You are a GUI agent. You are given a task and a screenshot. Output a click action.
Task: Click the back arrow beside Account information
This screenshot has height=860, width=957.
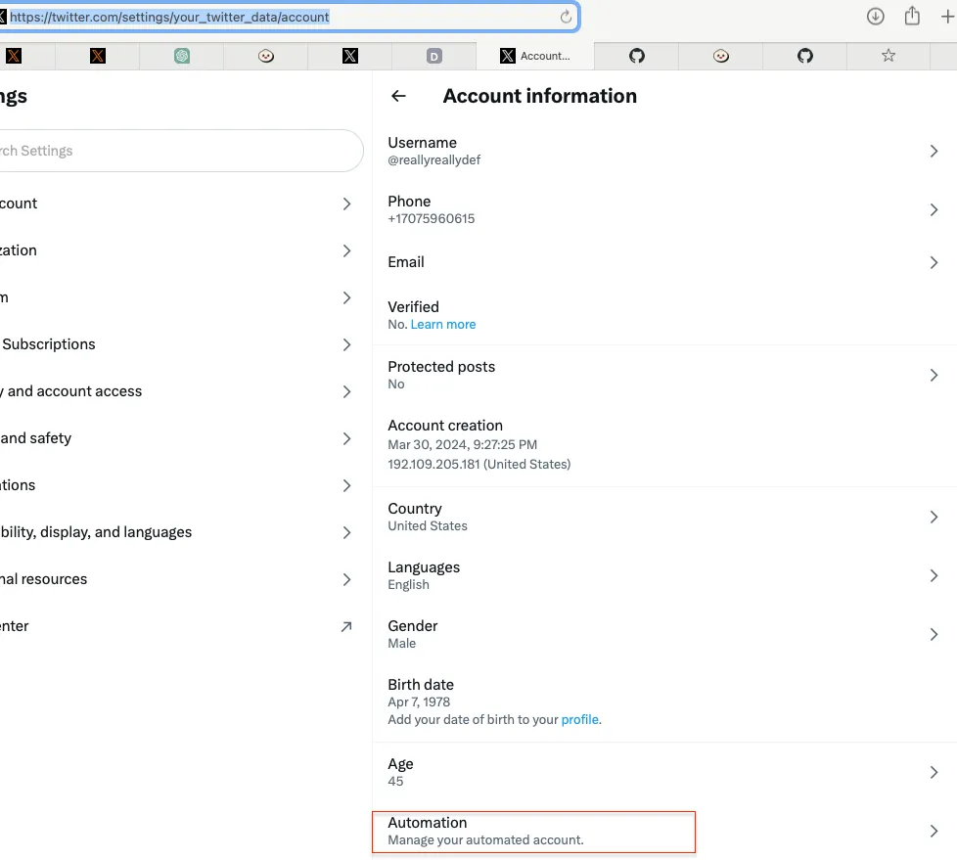398,95
